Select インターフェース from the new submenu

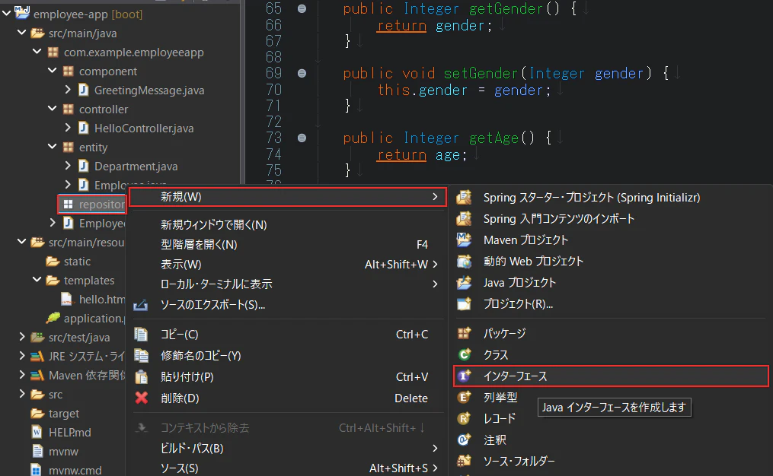coord(611,376)
